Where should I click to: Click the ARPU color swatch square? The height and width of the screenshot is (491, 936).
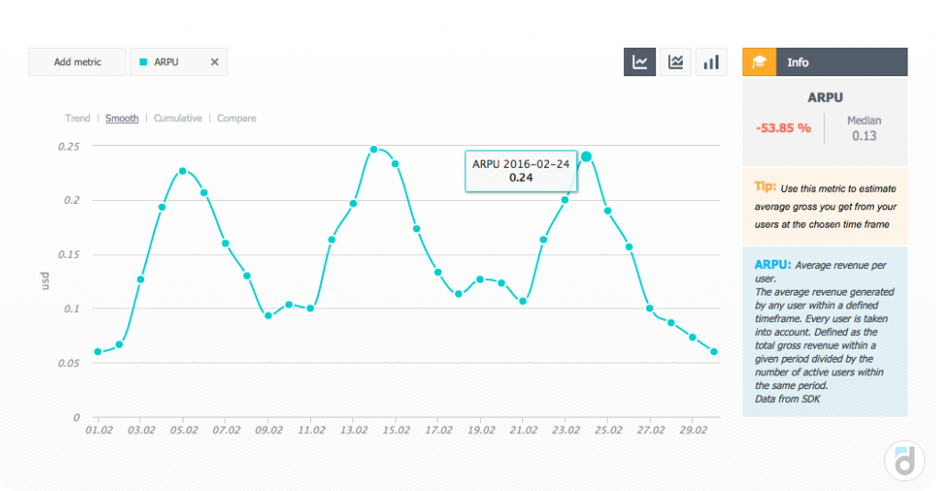(x=143, y=62)
